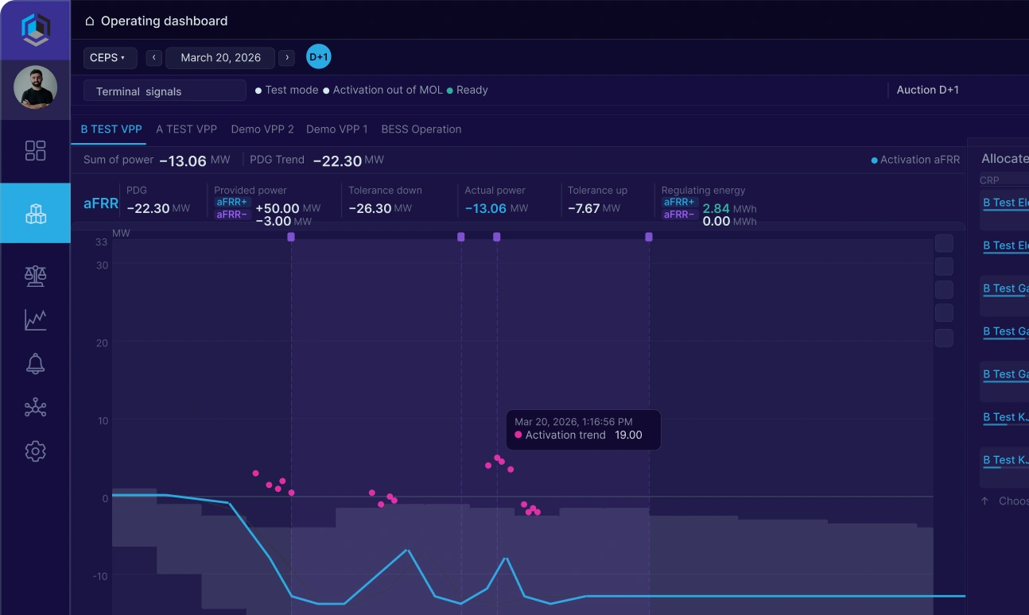Switch to the Demo VPP 2 tab
The height and width of the screenshot is (615, 1029).
(x=262, y=129)
